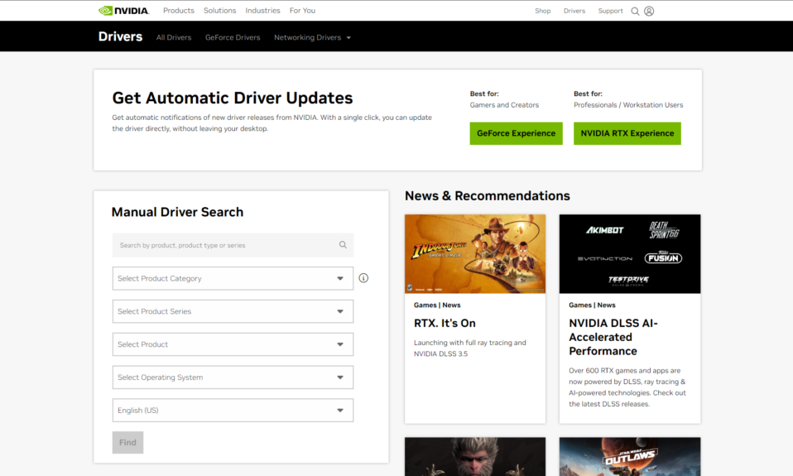Image resolution: width=793 pixels, height=476 pixels.
Task: Open For You menu
Action: point(302,11)
